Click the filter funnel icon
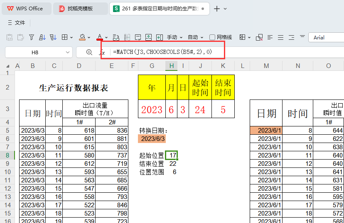Screen dimensions: 344x223 coord(32,37)
